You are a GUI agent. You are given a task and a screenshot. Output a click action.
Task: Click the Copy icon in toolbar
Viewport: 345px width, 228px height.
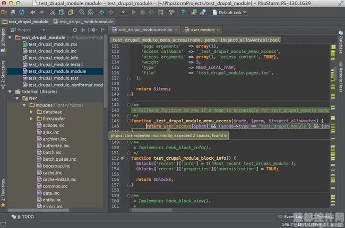(62, 12)
